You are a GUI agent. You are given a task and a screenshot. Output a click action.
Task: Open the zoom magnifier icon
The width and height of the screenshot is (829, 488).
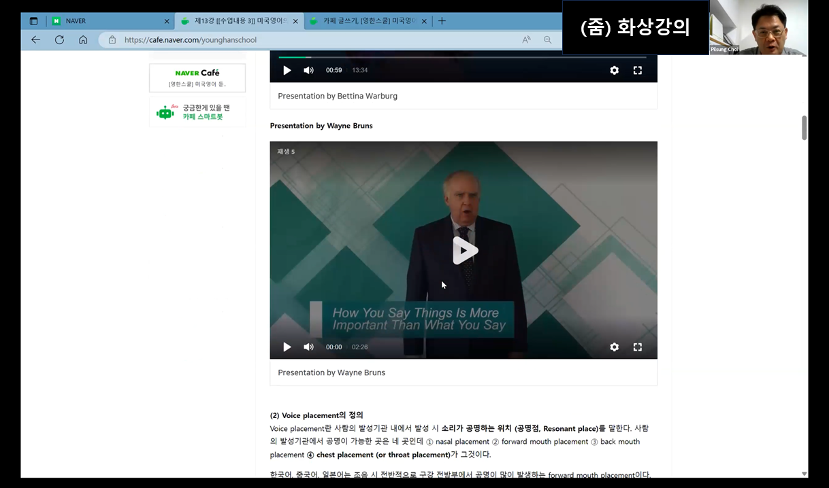[547, 40]
